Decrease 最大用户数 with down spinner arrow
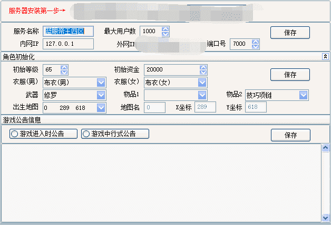Screen dimensions: 331x225 tap(166, 34)
